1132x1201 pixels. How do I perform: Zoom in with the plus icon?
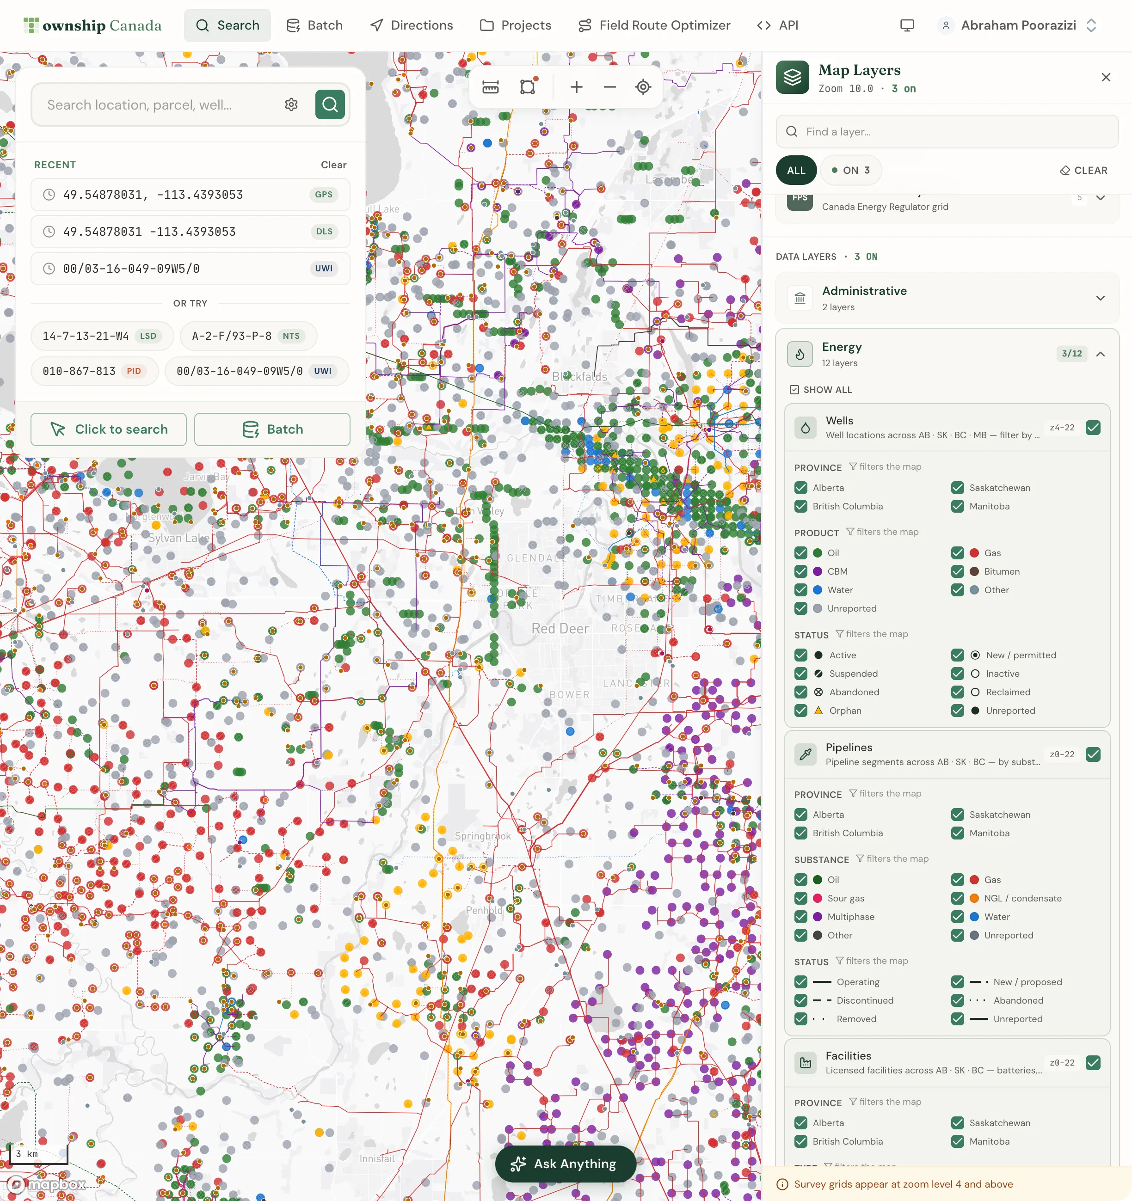tap(577, 87)
